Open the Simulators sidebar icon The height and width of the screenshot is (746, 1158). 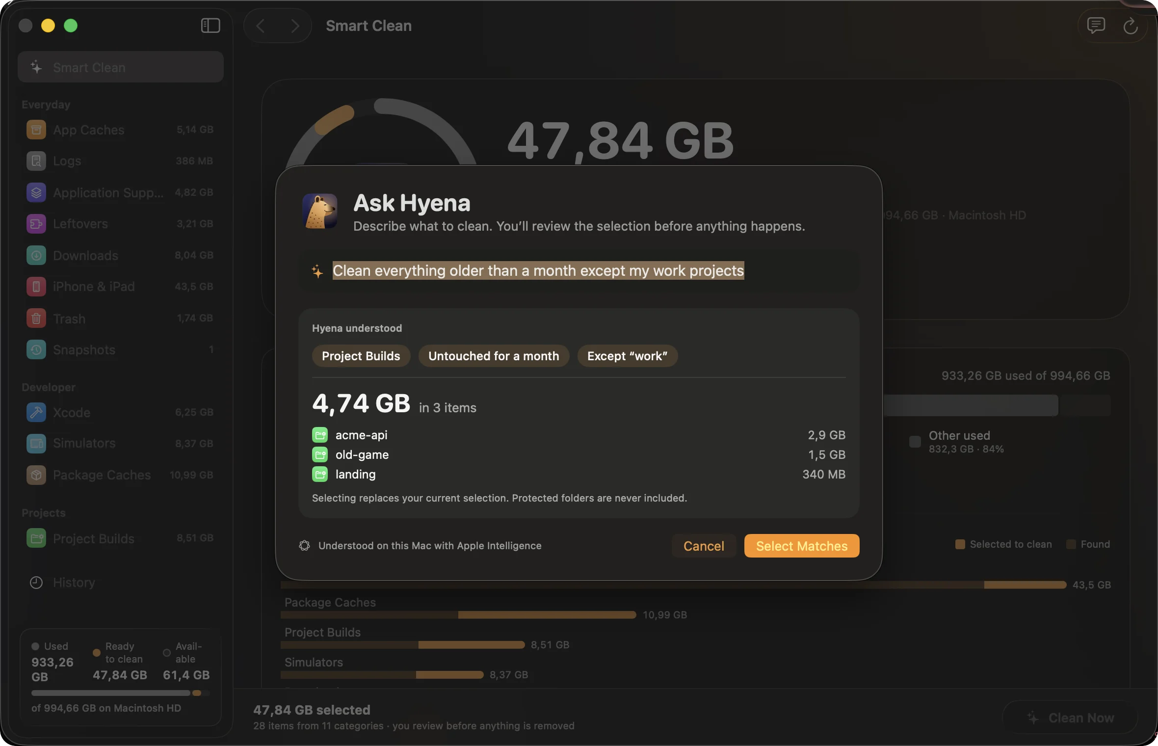[x=36, y=444]
